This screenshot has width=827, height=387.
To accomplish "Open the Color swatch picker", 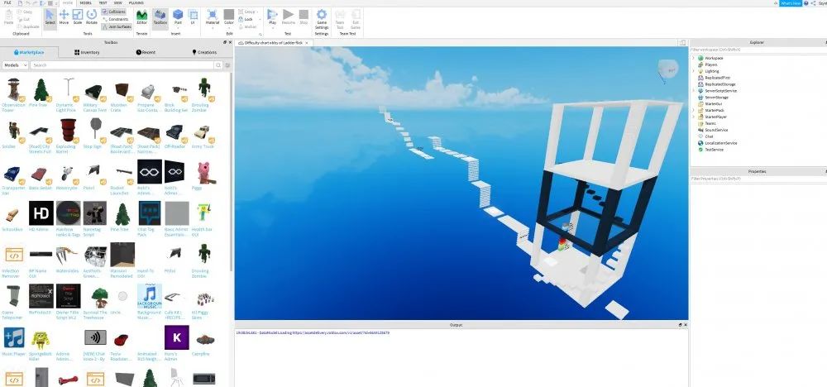I will [229, 17].
